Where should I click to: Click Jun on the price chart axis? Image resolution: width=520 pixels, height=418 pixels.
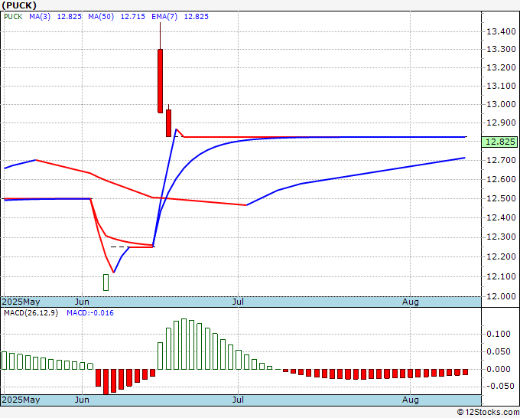(82, 302)
